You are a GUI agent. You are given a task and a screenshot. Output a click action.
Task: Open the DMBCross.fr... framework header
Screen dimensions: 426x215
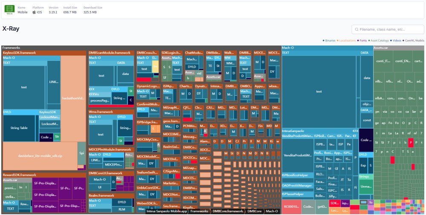(147, 53)
